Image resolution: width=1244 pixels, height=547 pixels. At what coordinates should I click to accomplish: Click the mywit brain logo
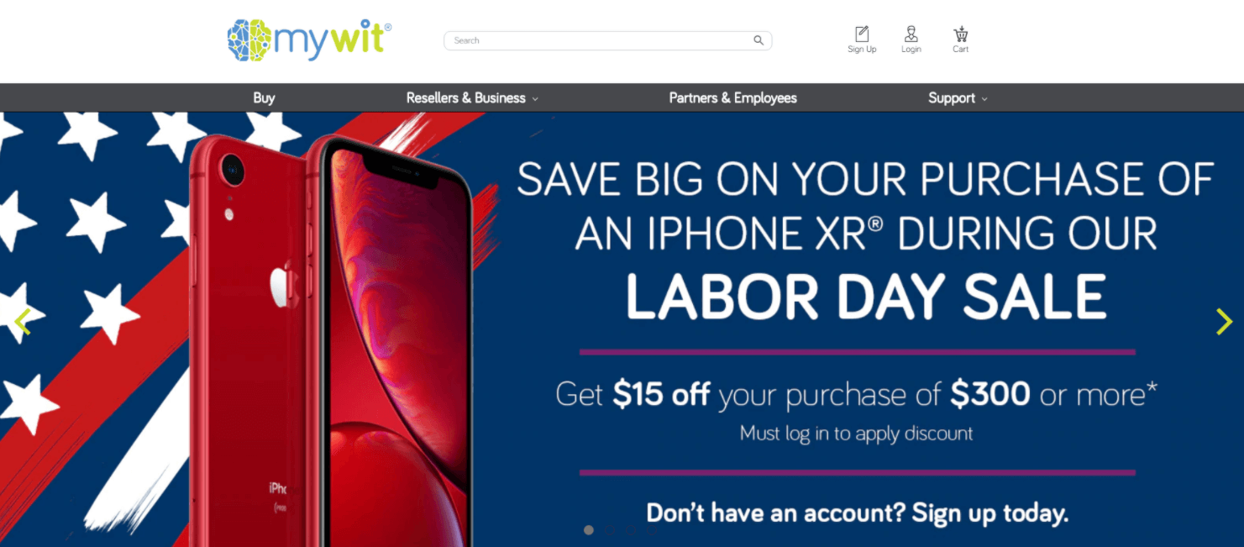[309, 39]
